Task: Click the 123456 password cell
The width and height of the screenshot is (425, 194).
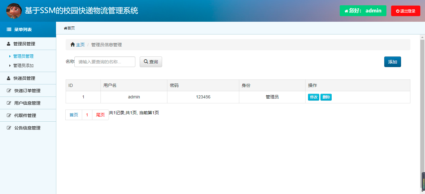Action: pyautogui.click(x=203, y=97)
